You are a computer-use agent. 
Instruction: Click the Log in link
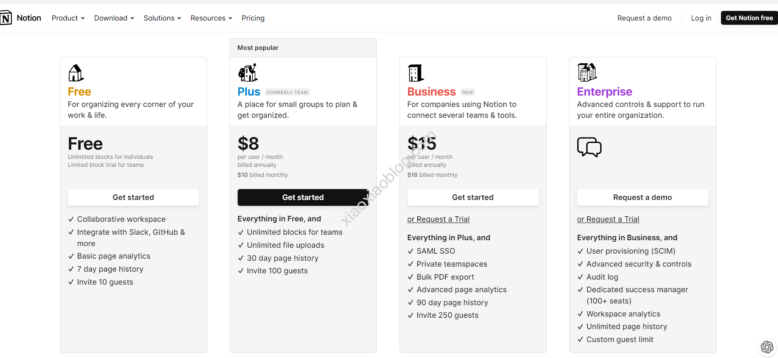[x=701, y=18]
